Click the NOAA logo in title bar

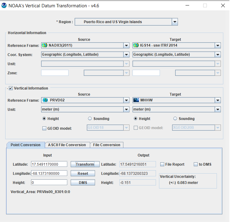point(4,5)
